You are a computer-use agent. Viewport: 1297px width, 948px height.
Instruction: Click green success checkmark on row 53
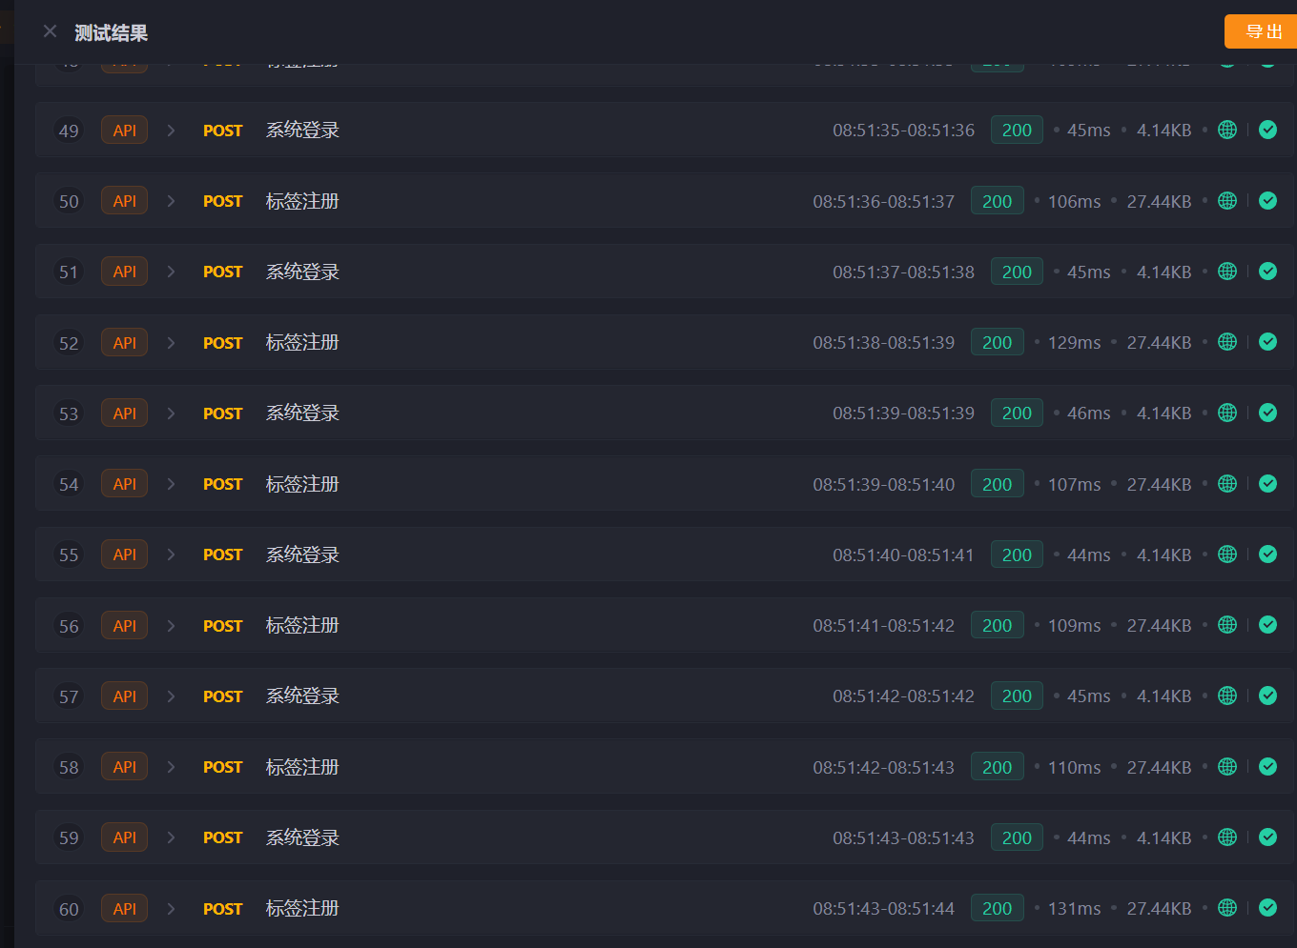[1267, 413]
